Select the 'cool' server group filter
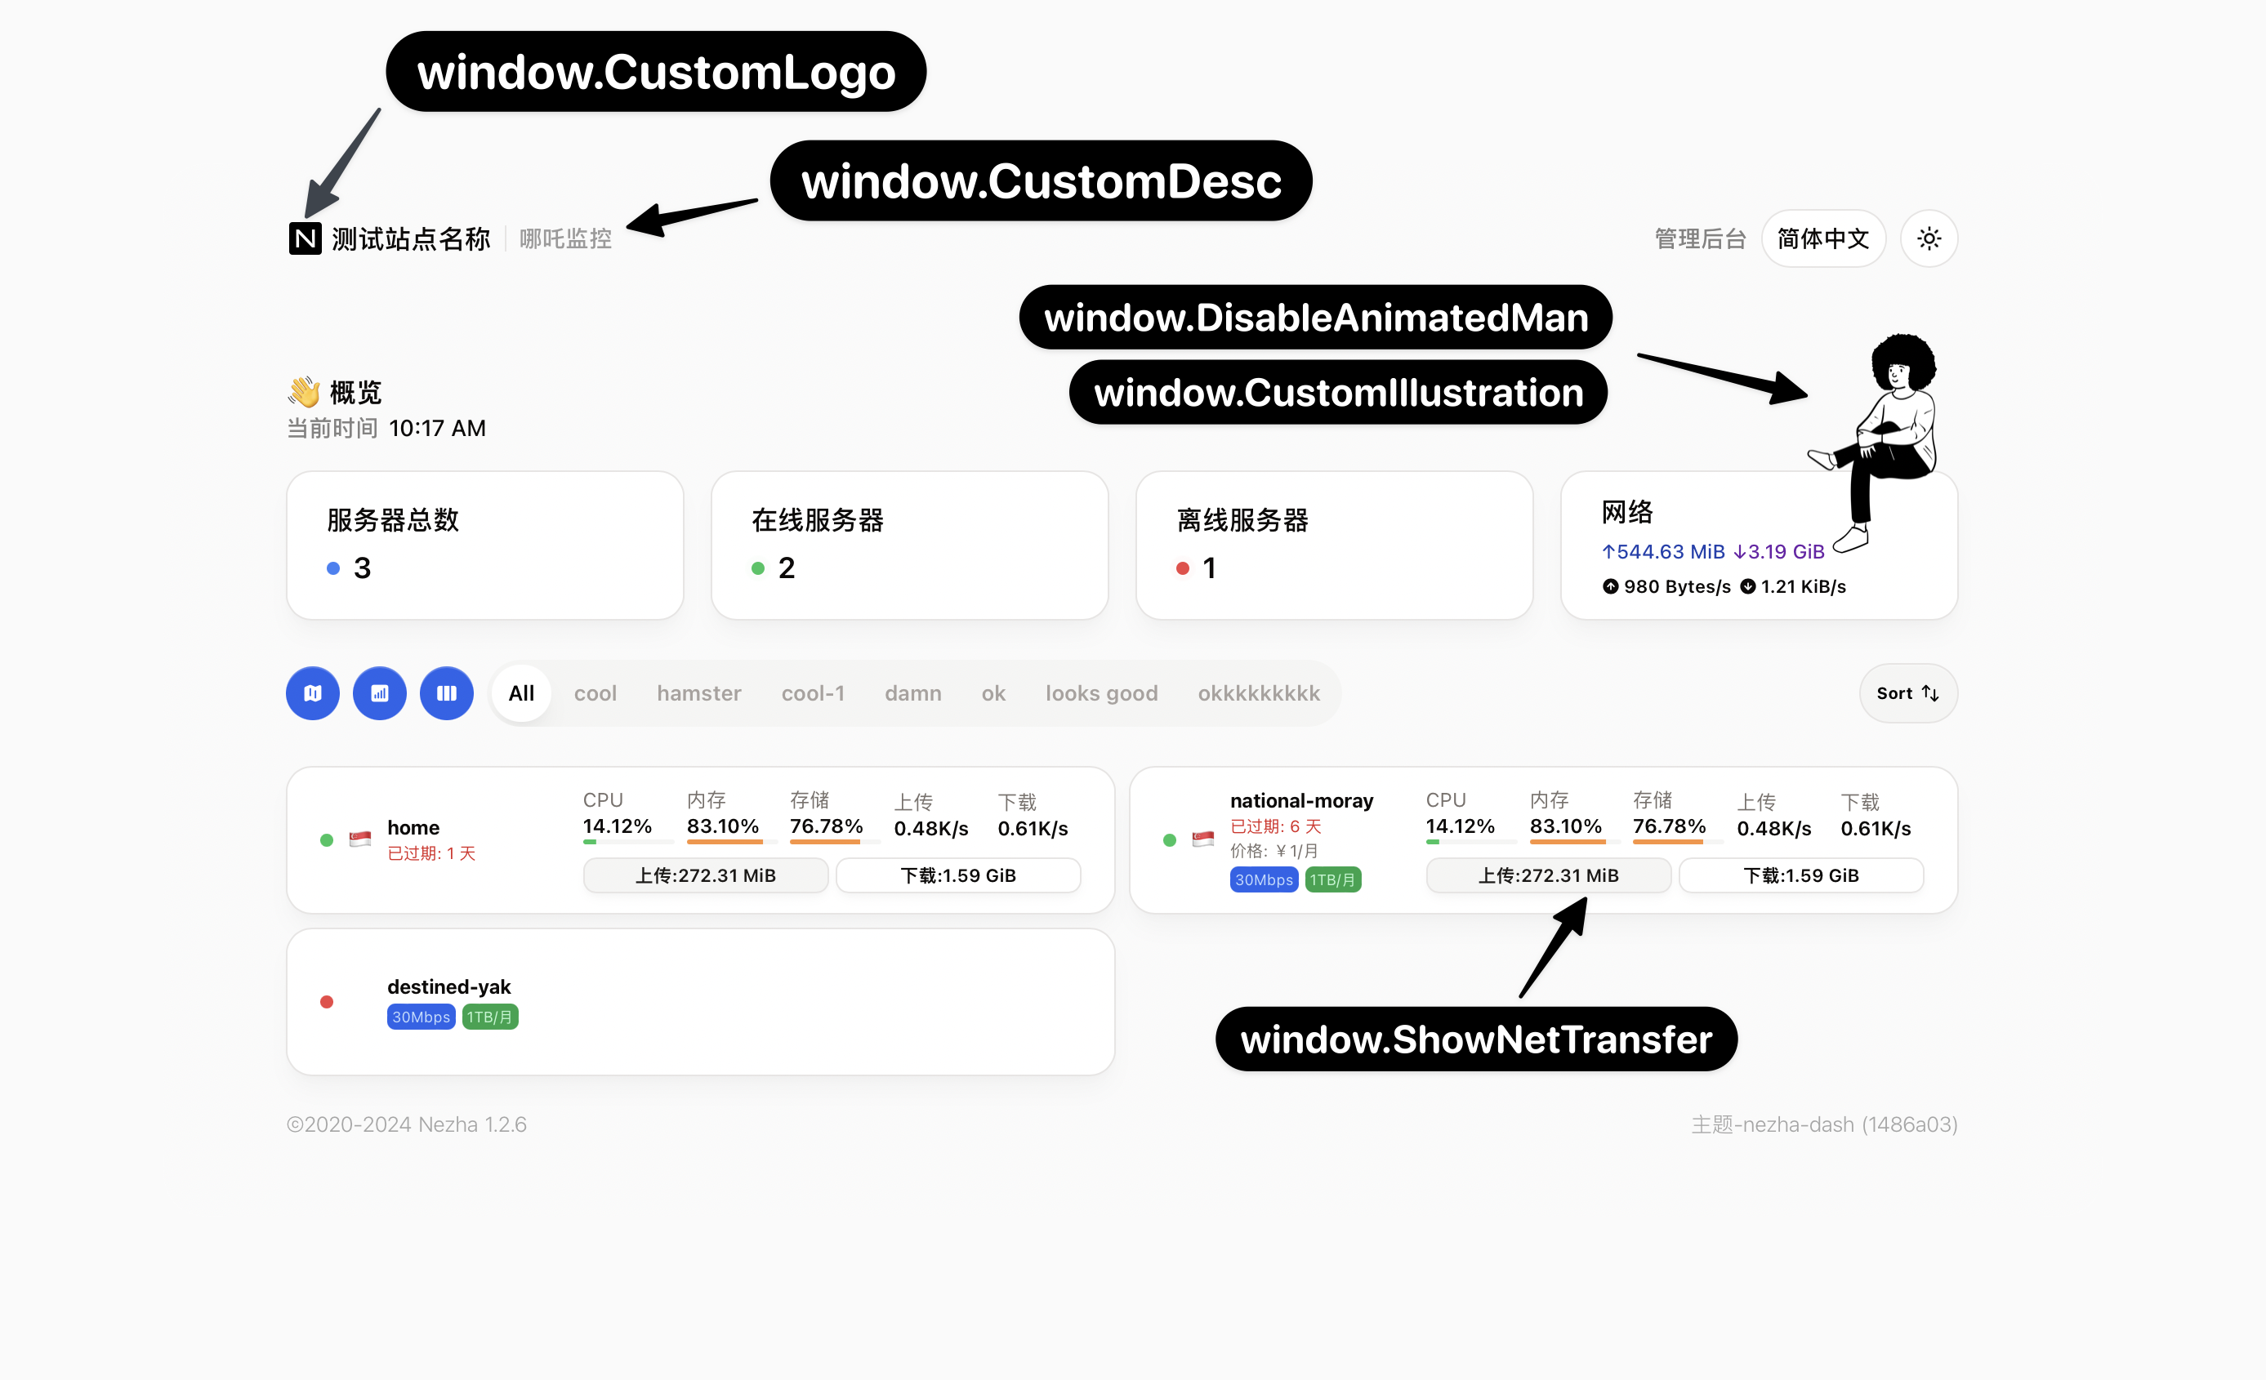The width and height of the screenshot is (2266, 1380). tap(595, 692)
